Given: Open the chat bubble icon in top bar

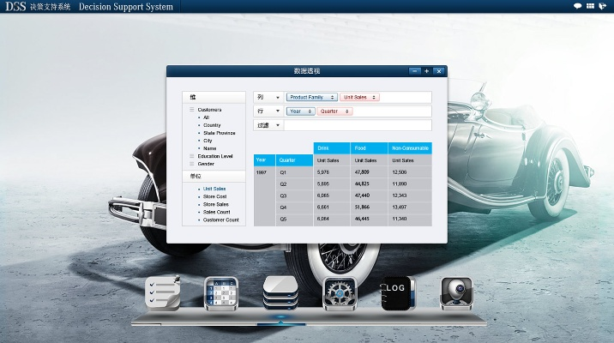Looking at the screenshot, I should 577,6.
